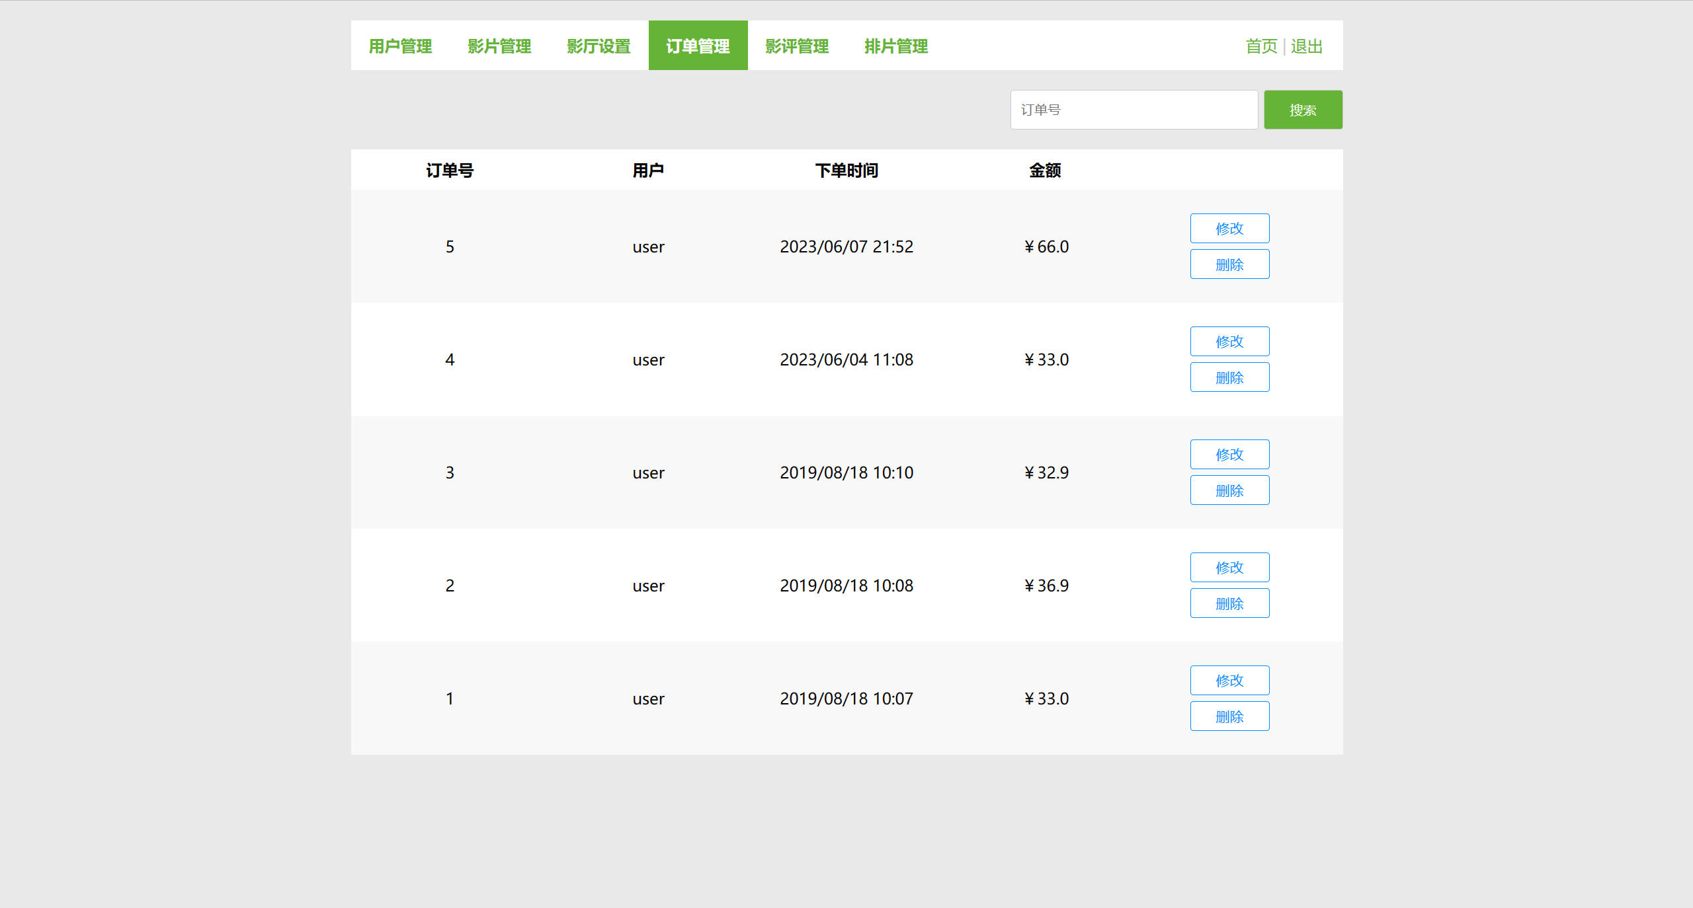Switch to the 排片管理 tab
1693x908 pixels.
click(896, 46)
